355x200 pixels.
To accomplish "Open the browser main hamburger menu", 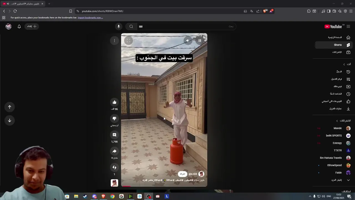I will 351,11.
